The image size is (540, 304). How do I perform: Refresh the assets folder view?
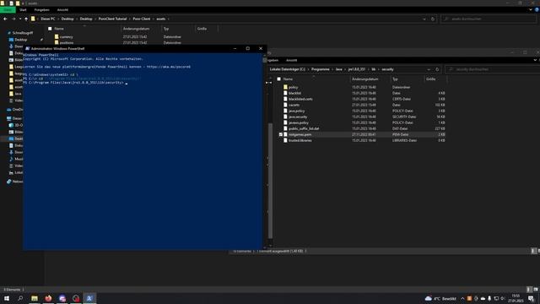(x=433, y=19)
